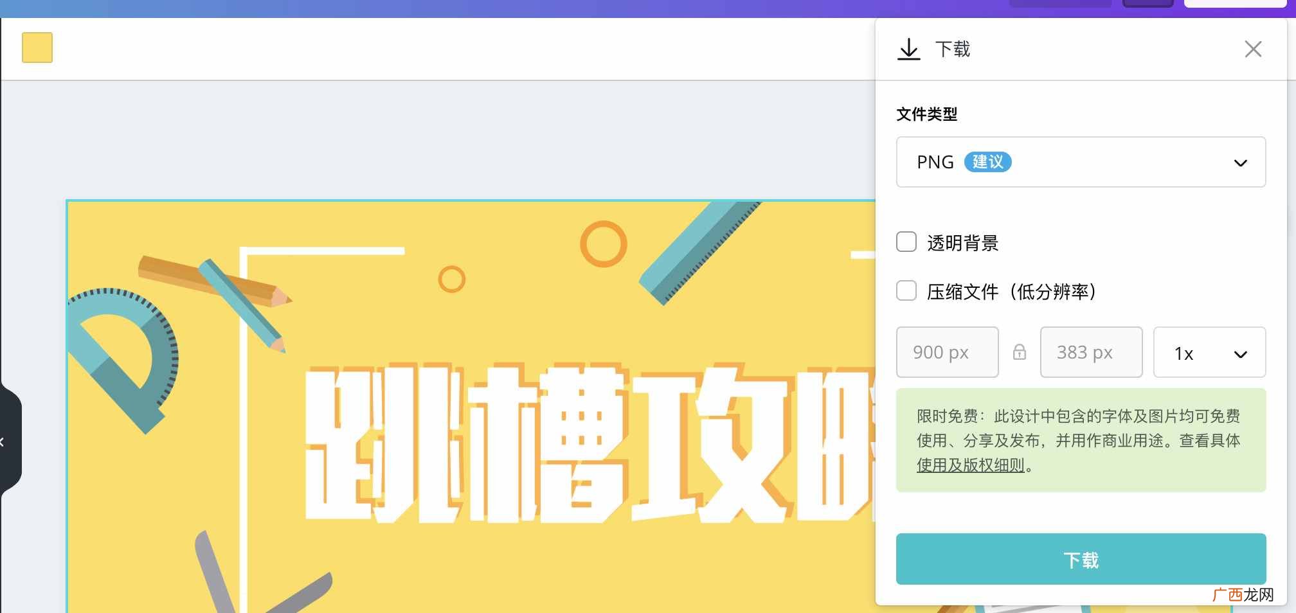Click the 建议 badge next to PNG

[x=987, y=162]
